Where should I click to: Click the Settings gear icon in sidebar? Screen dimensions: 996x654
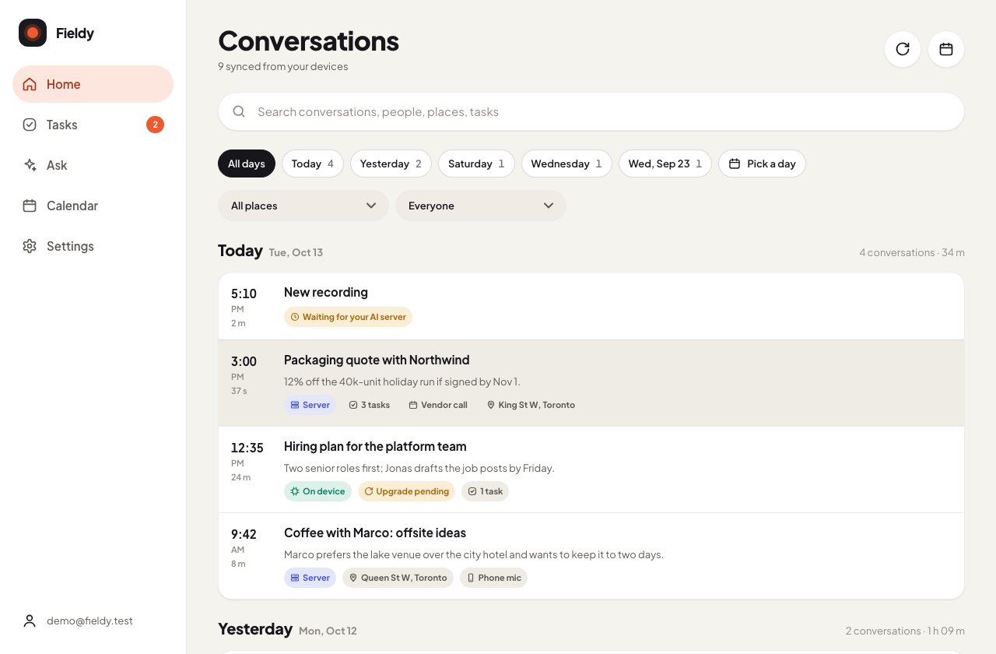pos(30,246)
